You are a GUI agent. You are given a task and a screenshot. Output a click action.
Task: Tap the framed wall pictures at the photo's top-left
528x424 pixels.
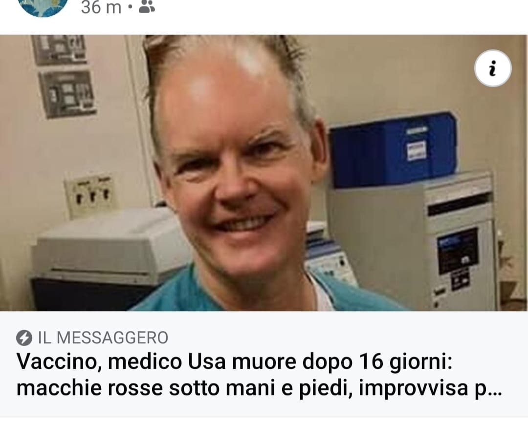[x=64, y=76]
